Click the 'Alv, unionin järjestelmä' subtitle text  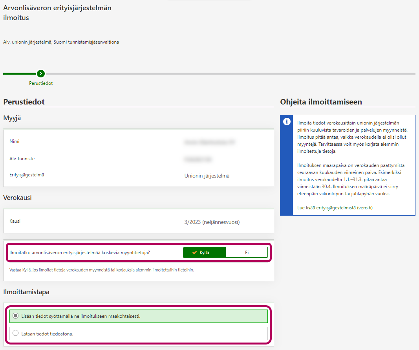pyautogui.click(x=61, y=42)
